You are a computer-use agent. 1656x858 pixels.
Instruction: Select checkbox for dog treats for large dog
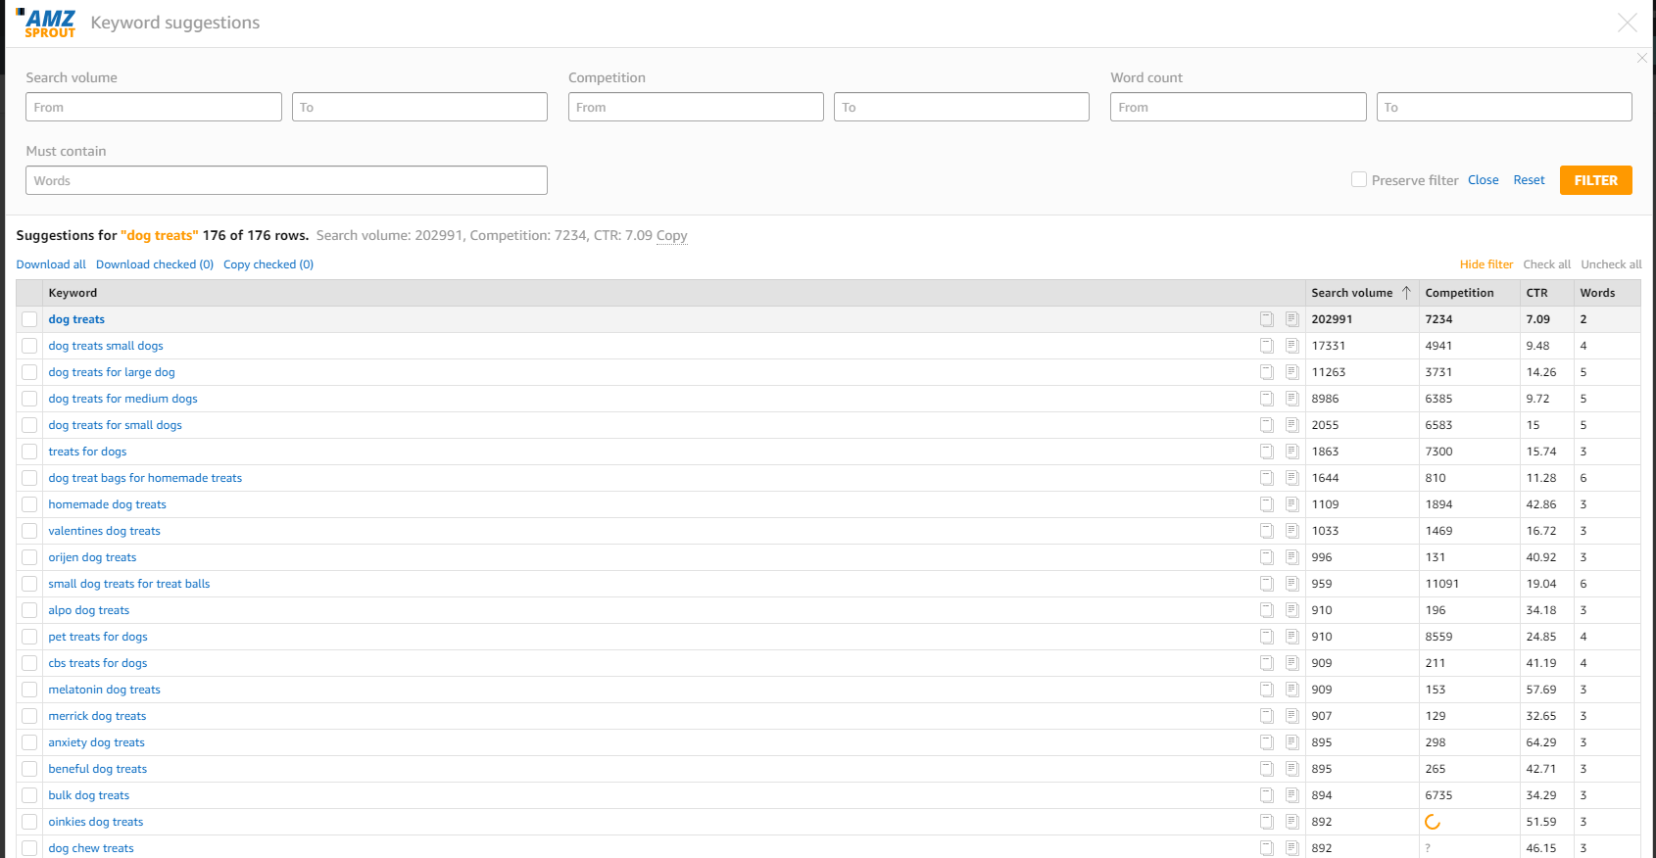click(29, 372)
